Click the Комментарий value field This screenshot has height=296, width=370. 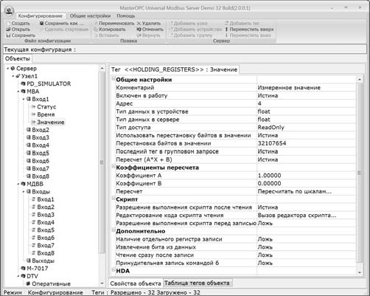306,88
